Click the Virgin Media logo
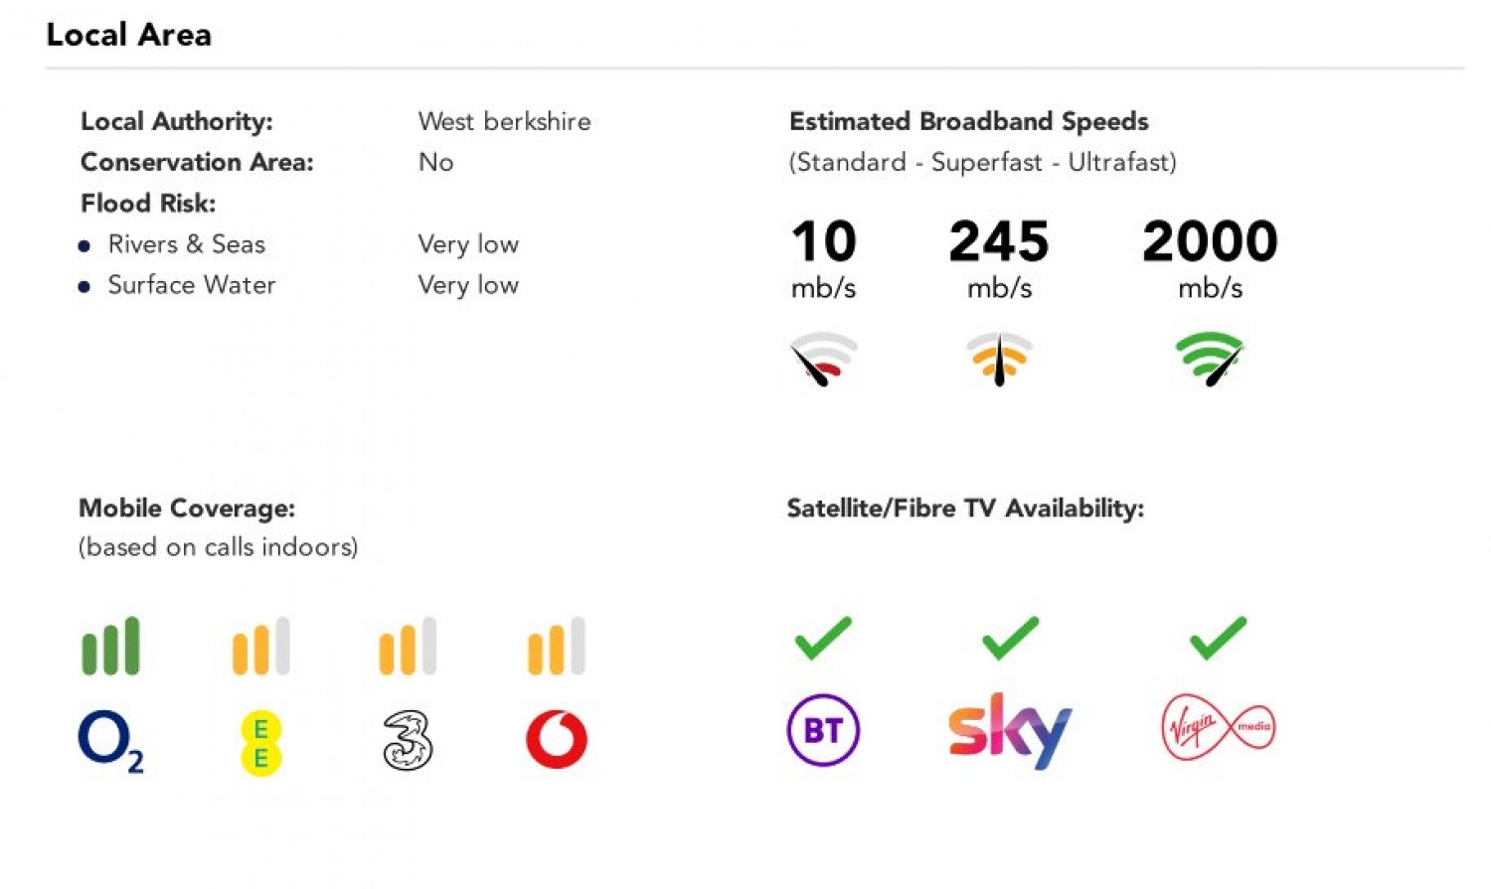This screenshot has height=889, width=1491. click(1218, 727)
